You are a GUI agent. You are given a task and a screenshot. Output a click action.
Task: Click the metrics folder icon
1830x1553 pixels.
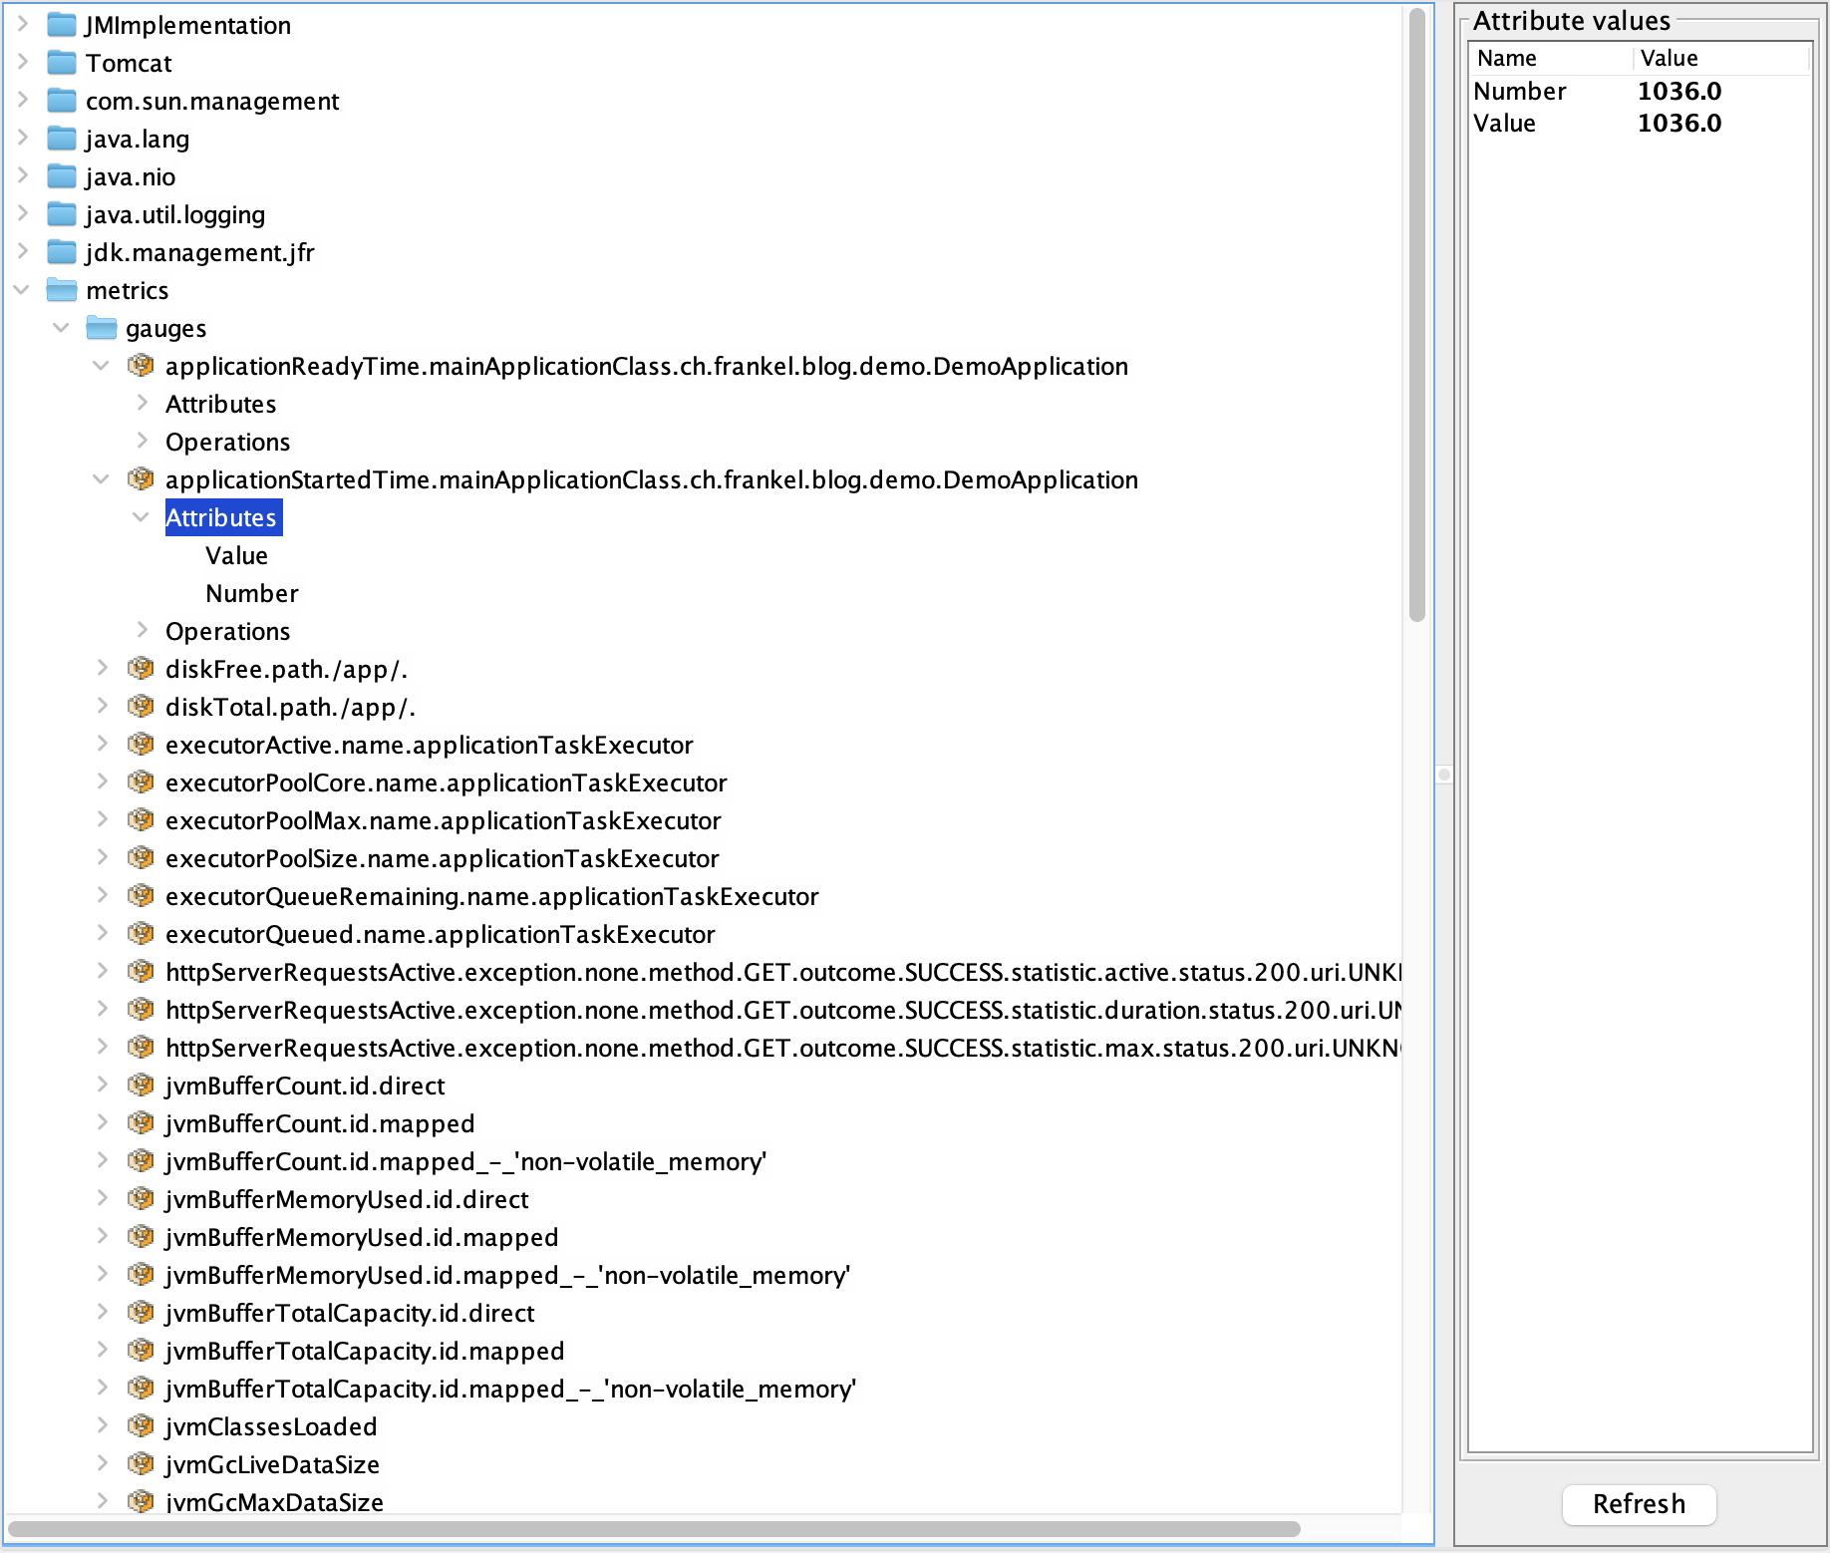coord(61,290)
